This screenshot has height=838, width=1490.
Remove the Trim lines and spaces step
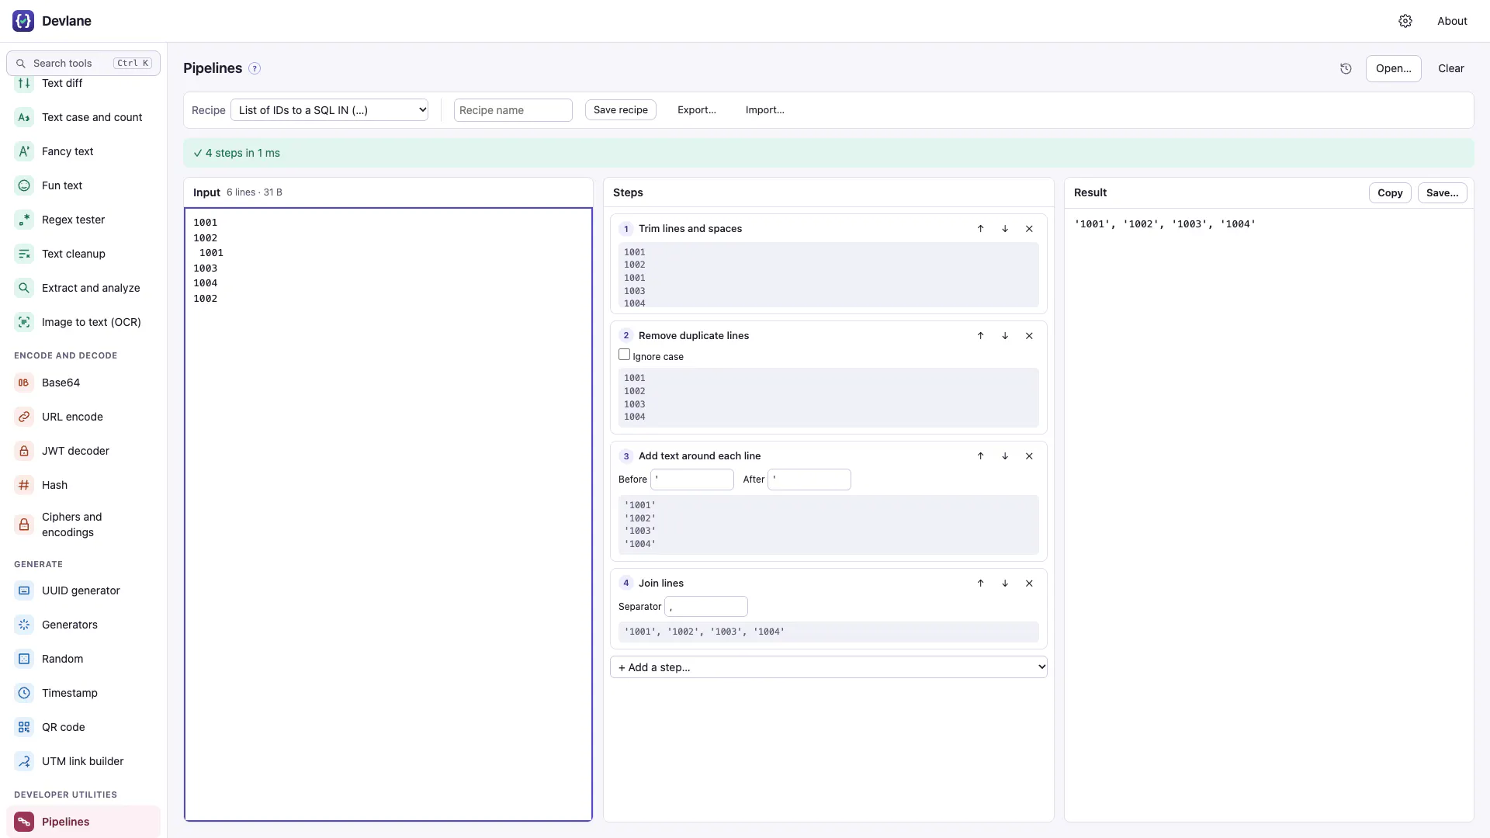1029,229
